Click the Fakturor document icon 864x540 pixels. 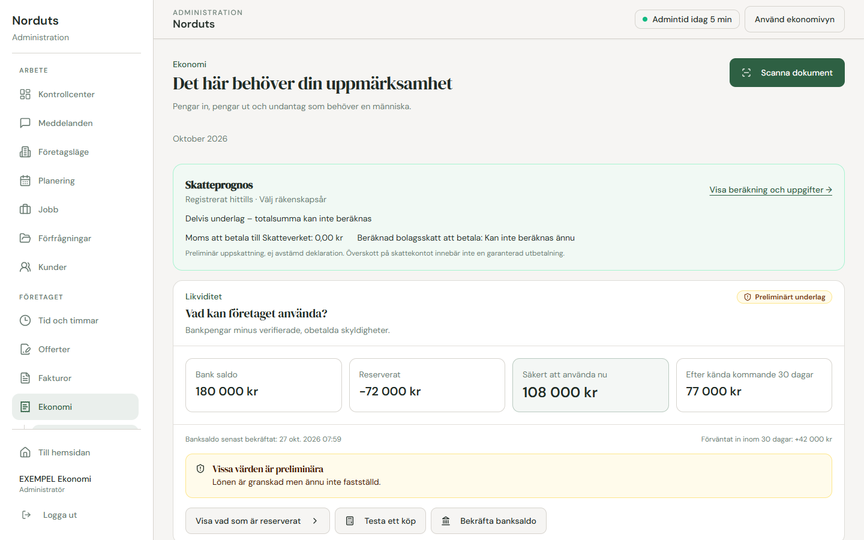(25, 378)
